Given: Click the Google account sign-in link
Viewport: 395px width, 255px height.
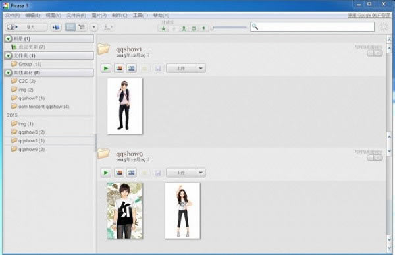Looking at the screenshot, I should tap(369, 15).
